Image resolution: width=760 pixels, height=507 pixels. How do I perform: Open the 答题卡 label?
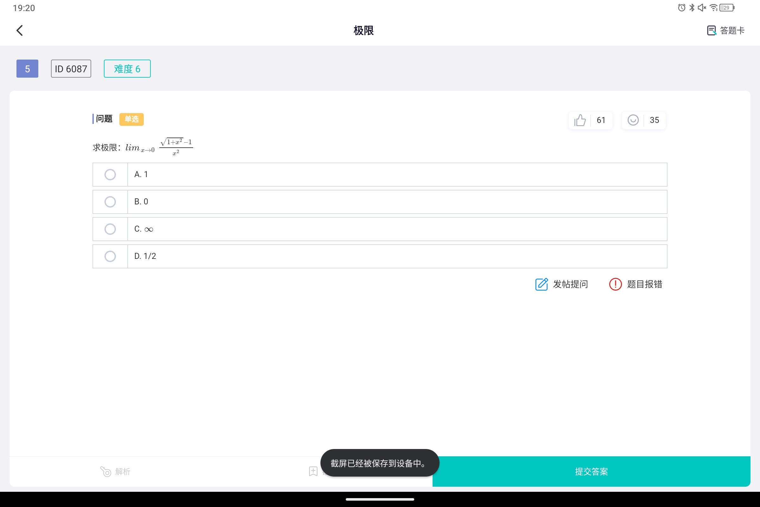[x=732, y=30]
